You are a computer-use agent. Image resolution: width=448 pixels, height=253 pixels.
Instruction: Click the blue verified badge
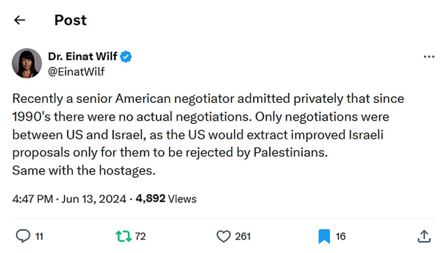coord(126,57)
